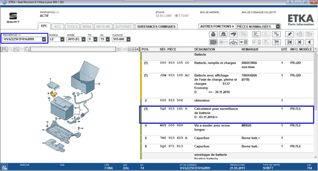Open the SUBSTANCES CHIMIQUES tab

[156, 27]
